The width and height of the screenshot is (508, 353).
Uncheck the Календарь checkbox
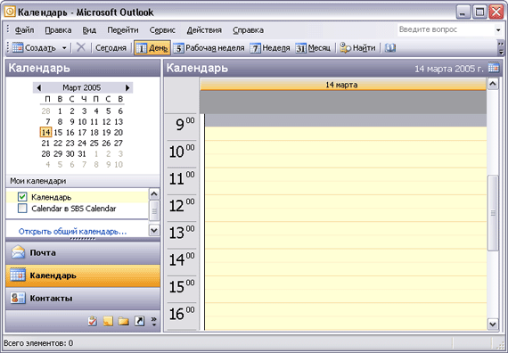[22, 197]
